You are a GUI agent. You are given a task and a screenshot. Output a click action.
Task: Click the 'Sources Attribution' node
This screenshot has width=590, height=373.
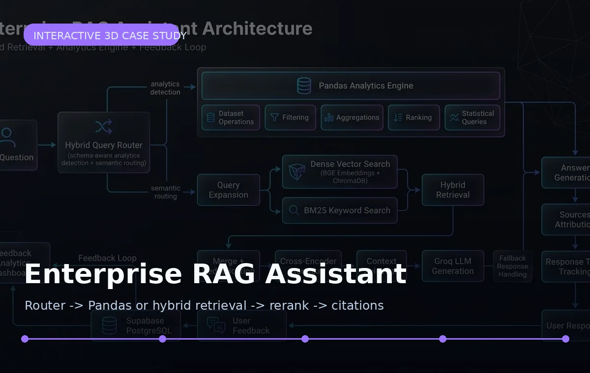pos(566,219)
